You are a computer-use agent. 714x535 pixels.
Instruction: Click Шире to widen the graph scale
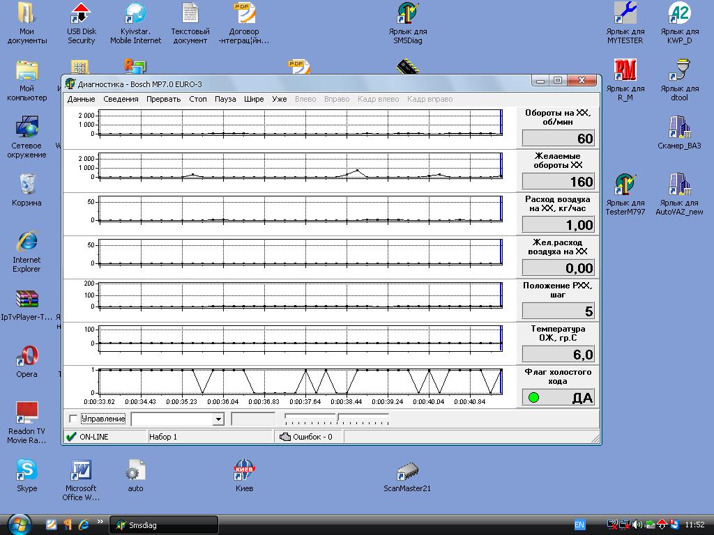[x=254, y=99]
